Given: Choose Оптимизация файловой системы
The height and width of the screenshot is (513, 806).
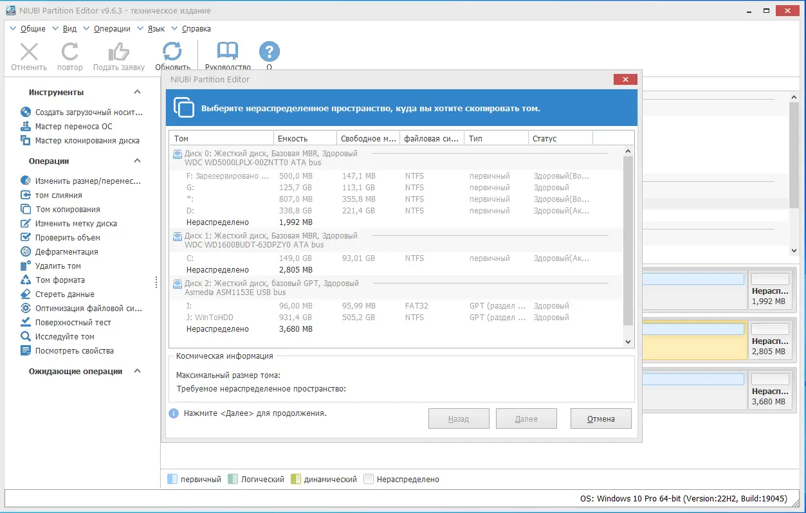Looking at the screenshot, I should (x=81, y=308).
